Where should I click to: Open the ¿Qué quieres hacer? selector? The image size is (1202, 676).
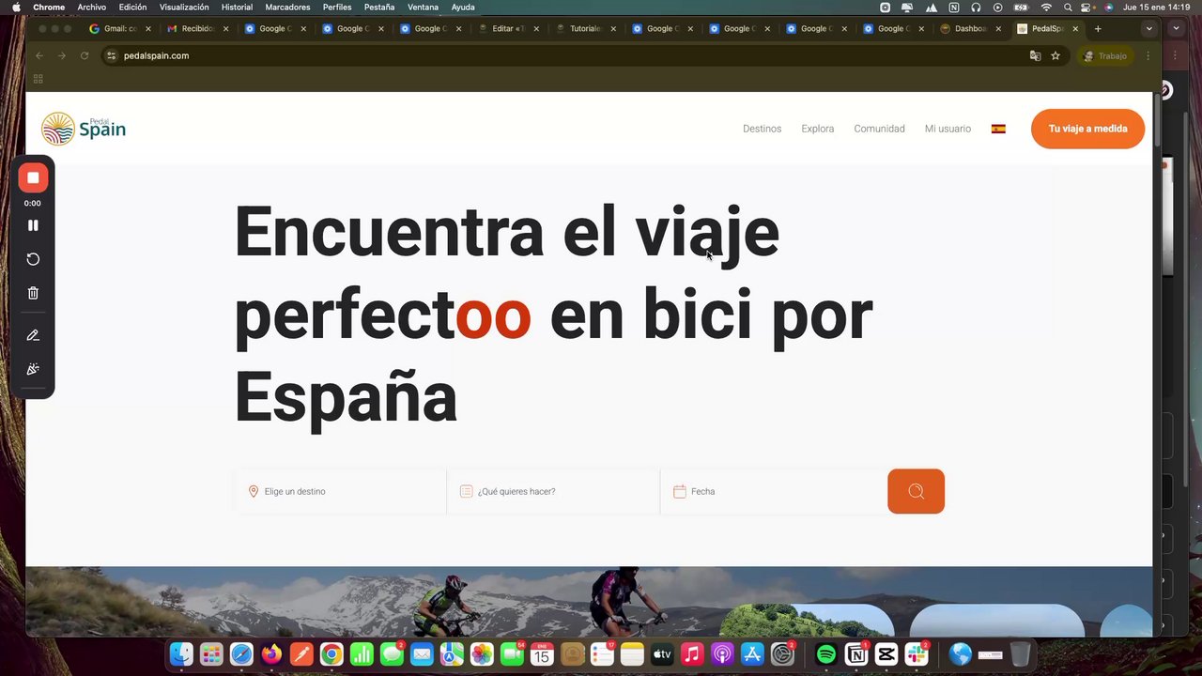[x=553, y=491]
